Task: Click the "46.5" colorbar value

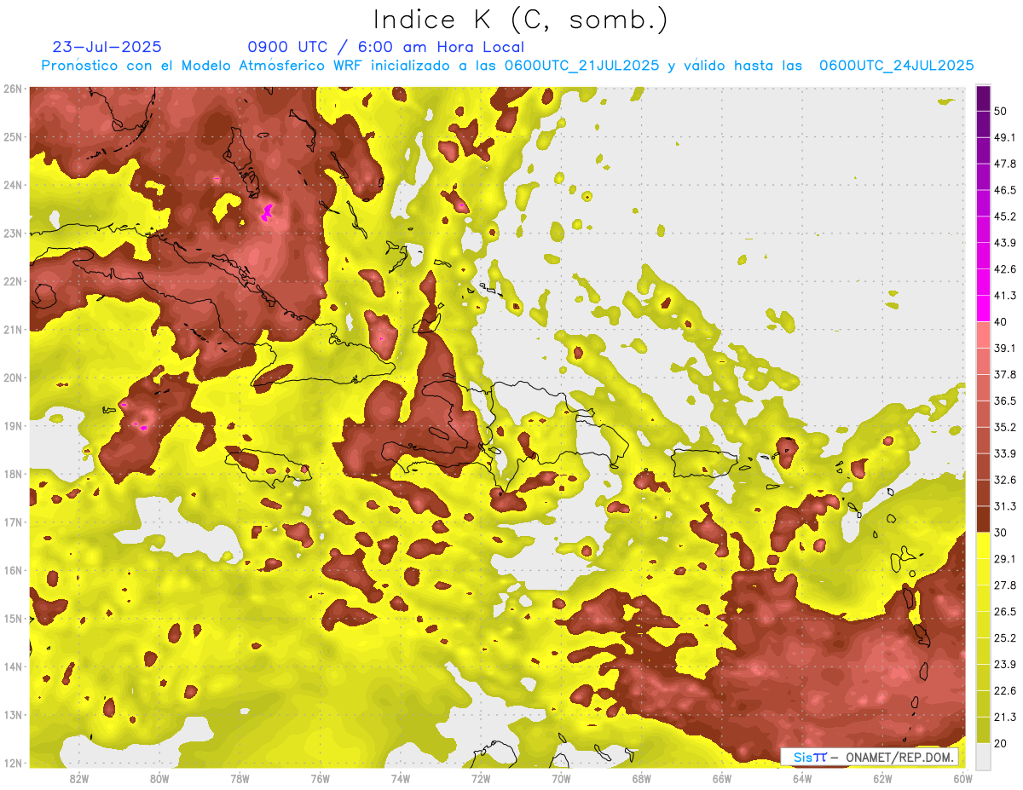Action: click(x=1006, y=190)
